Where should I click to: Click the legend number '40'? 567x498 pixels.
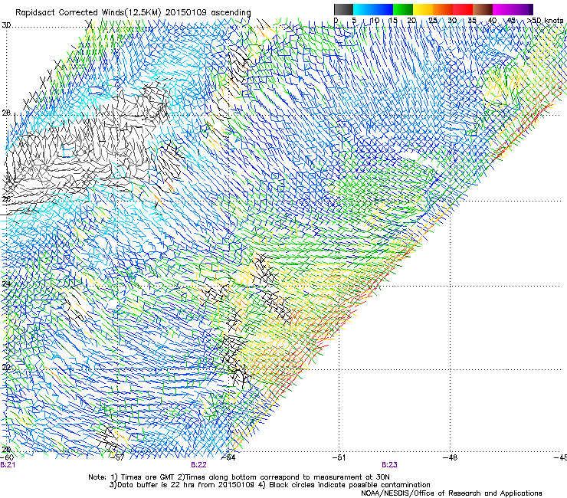(492, 20)
